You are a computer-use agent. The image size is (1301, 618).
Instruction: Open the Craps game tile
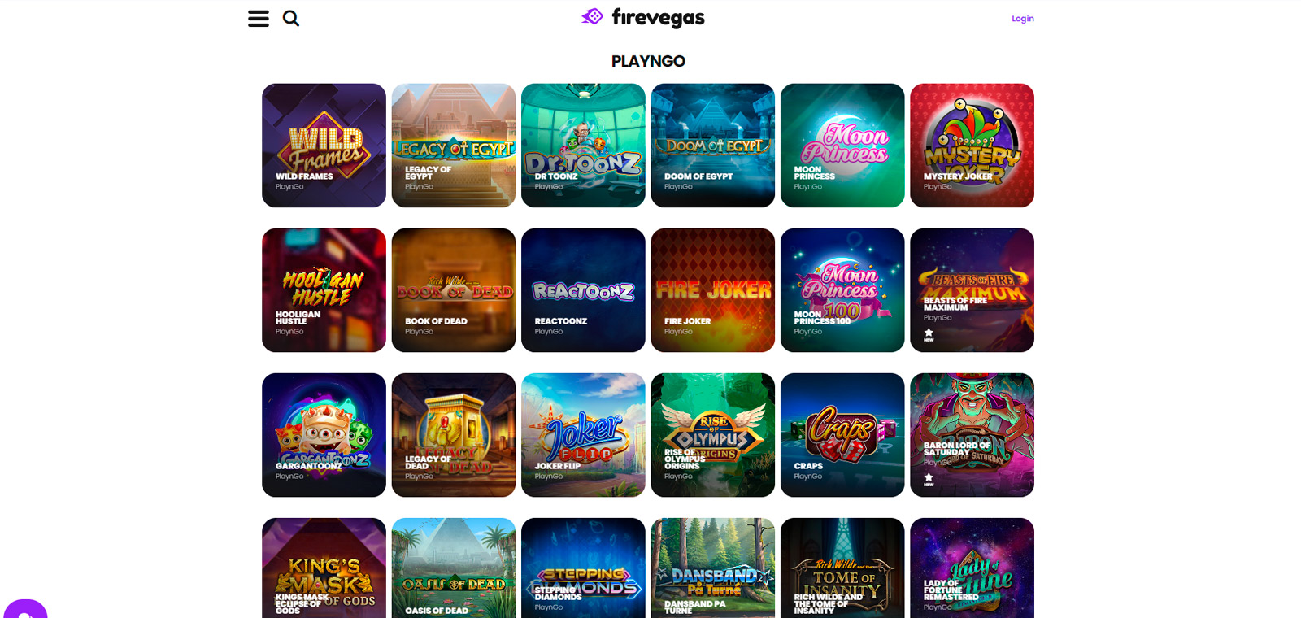click(842, 435)
